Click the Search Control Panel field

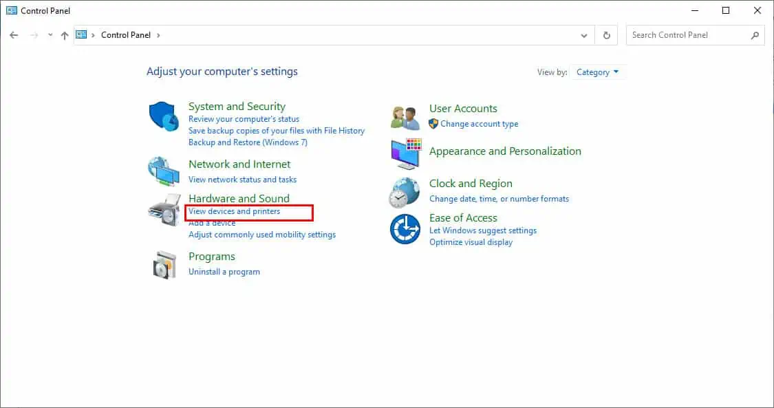[688, 35]
